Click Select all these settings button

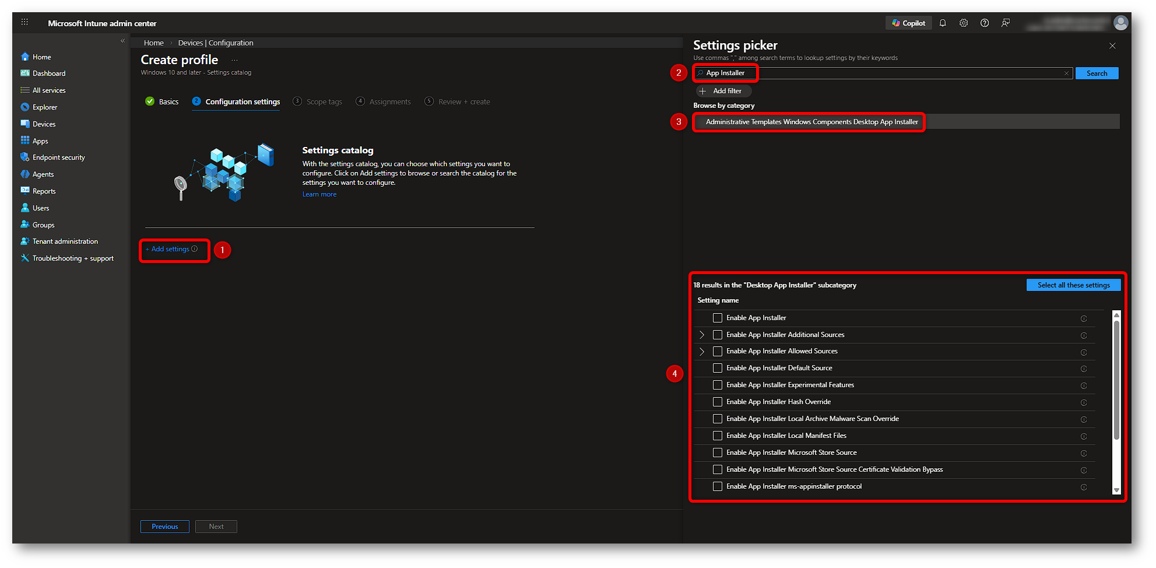[x=1073, y=285]
